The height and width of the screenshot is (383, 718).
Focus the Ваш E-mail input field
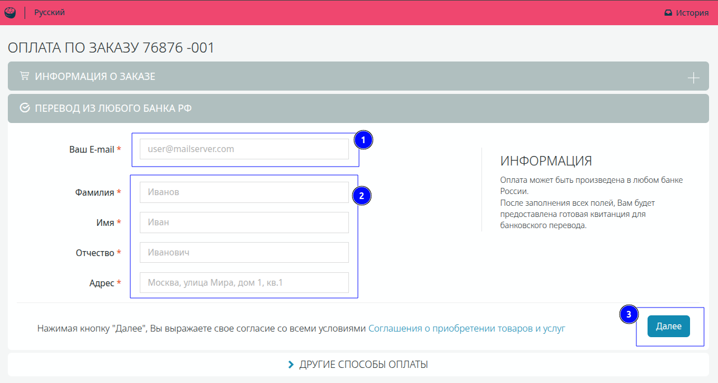pyautogui.click(x=244, y=149)
